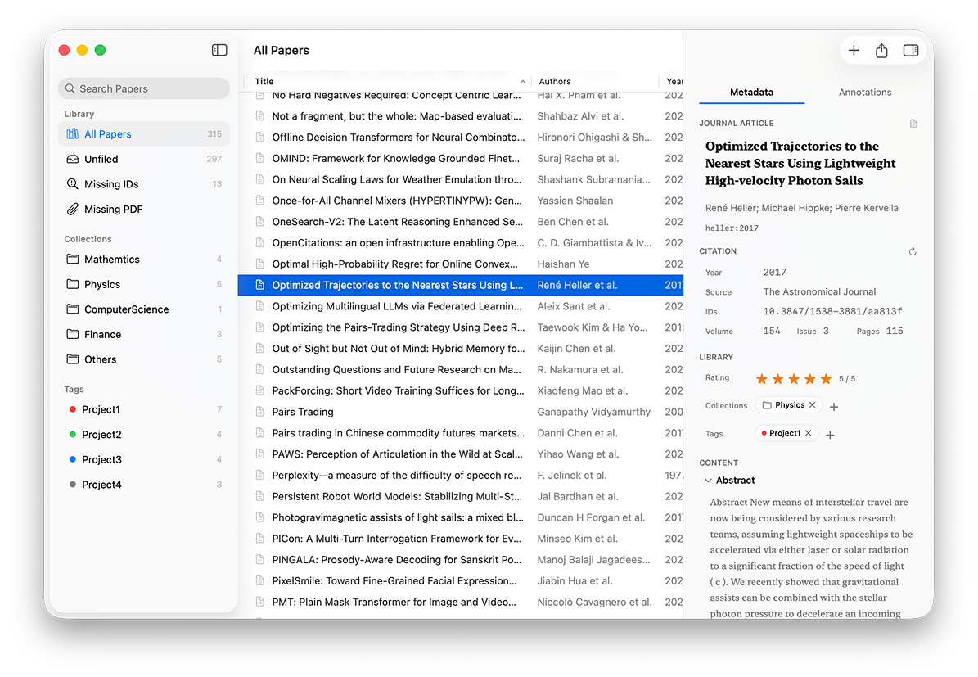Click the heller:2017 citation key
This screenshot has height=677, width=978.
(732, 228)
